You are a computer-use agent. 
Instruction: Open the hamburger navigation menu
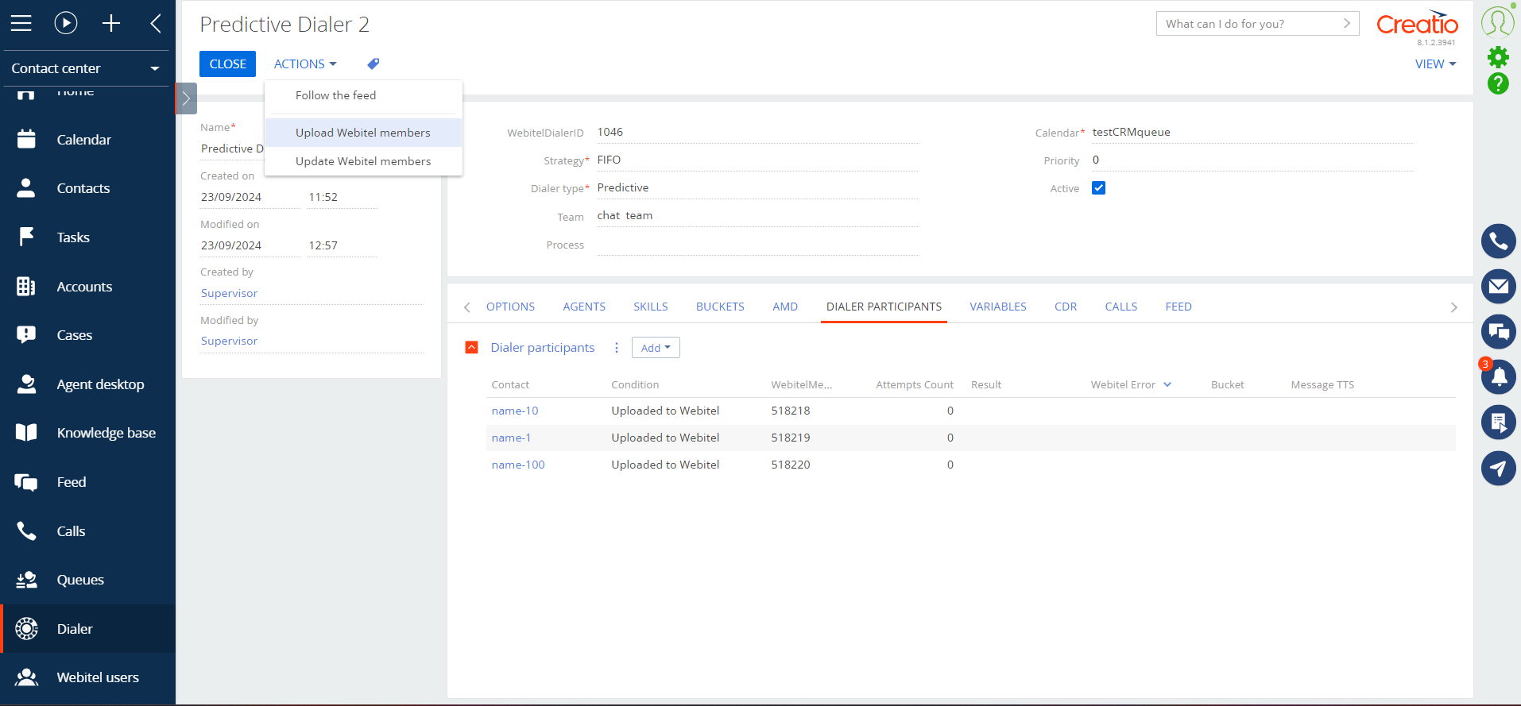coord(21,23)
